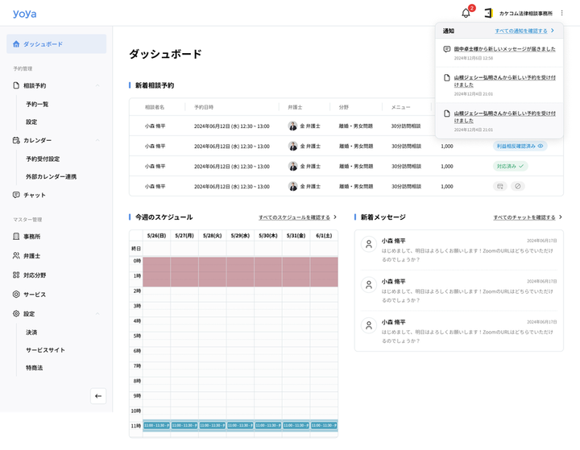Click the 対応分野 grid icon
The height and width of the screenshot is (450, 580).
[x=16, y=275]
